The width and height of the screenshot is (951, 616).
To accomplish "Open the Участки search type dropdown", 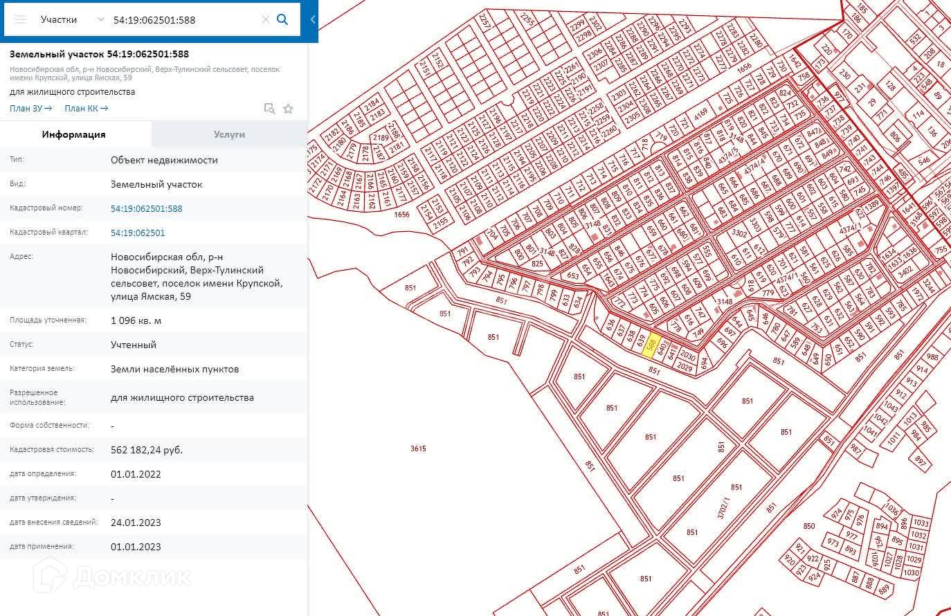I will click(71, 19).
